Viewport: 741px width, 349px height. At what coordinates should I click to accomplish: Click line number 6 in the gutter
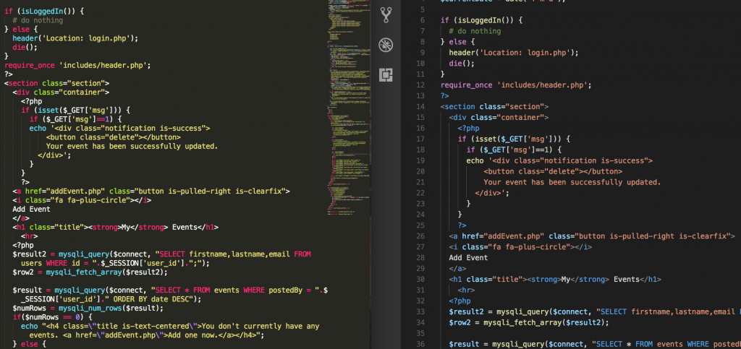click(x=420, y=20)
